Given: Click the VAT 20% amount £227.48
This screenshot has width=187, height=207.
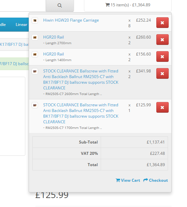Looking at the screenshot, I should click(157, 154).
